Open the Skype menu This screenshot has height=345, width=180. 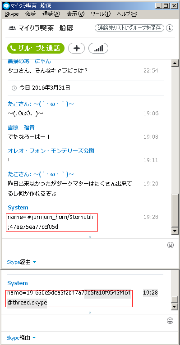12,14
